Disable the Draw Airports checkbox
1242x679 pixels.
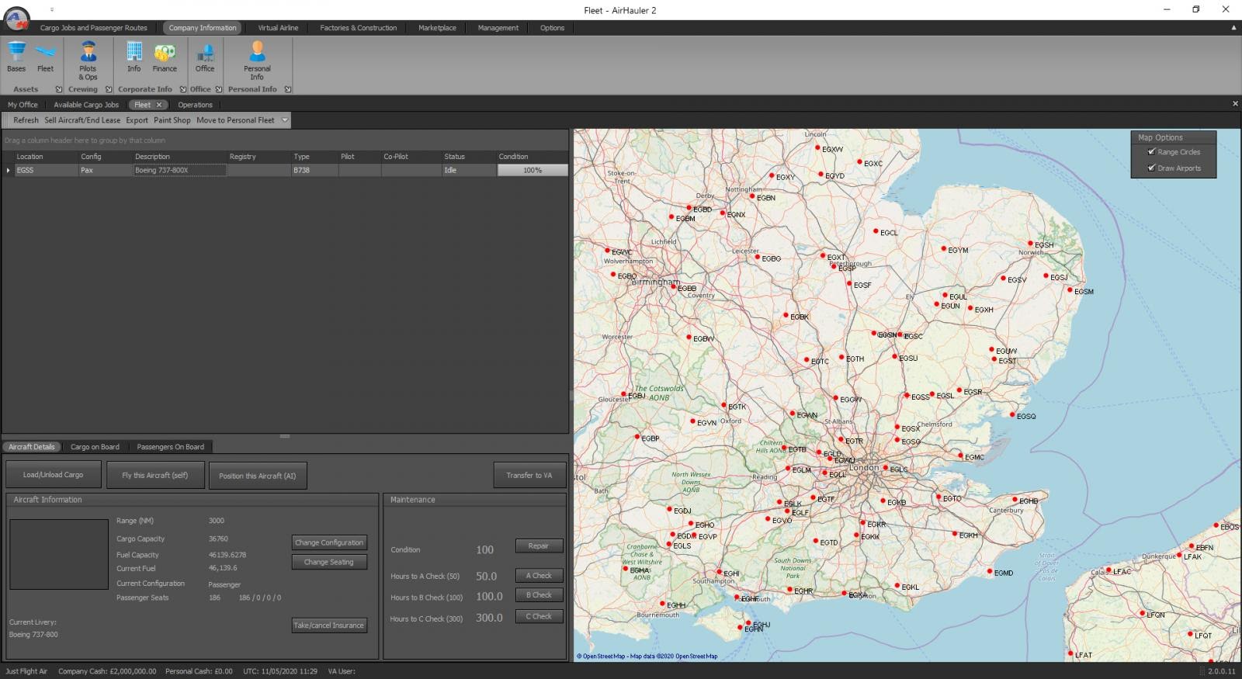pyautogui.click(x=1151, y=168)
